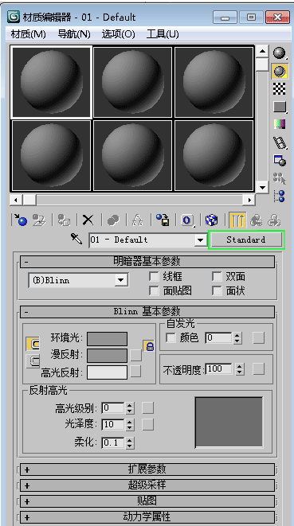Screen dimensions: 294x526
Task: Click the Video Color Check icon
Action: coord(279,124)
